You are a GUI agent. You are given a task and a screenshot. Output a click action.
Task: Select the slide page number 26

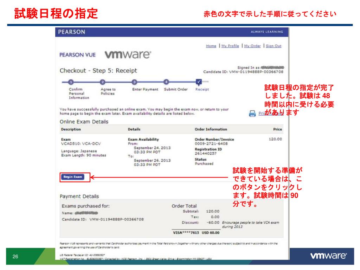(15, 256)
